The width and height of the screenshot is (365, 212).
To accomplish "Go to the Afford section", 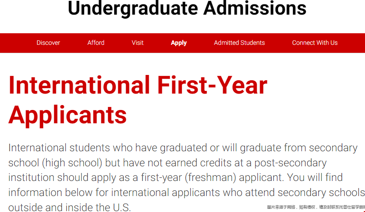I will tap(96, 43).
